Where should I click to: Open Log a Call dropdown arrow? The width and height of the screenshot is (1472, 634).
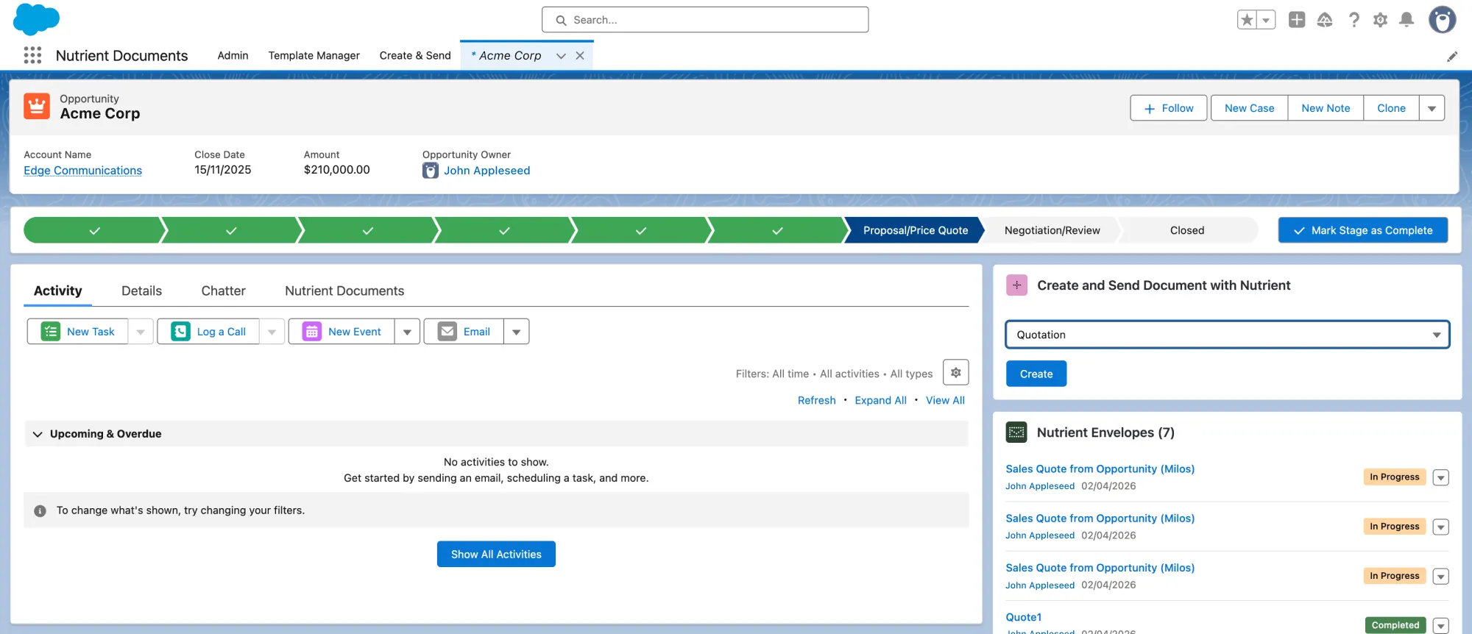coord(272,332)
